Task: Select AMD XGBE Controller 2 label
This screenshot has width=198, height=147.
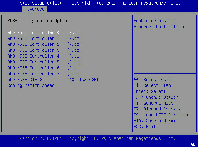Action: (x=33, y=44)
